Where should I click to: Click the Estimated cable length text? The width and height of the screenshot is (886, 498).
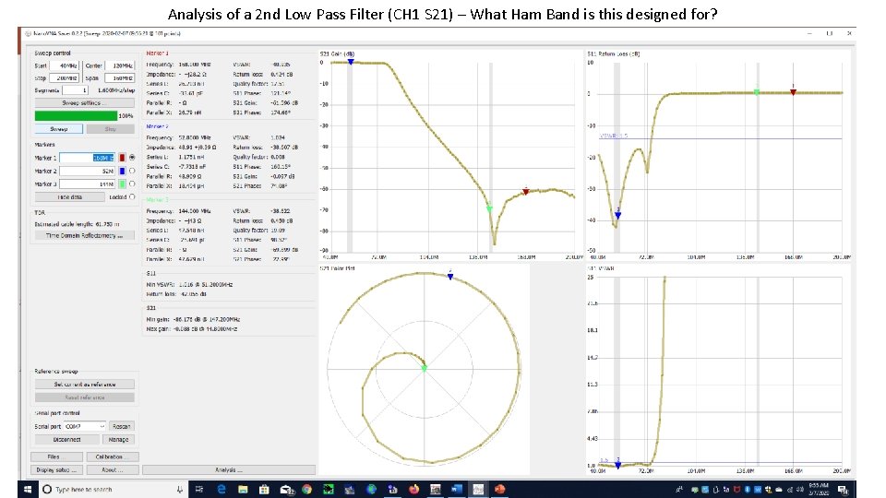click(x=78, y=223)
